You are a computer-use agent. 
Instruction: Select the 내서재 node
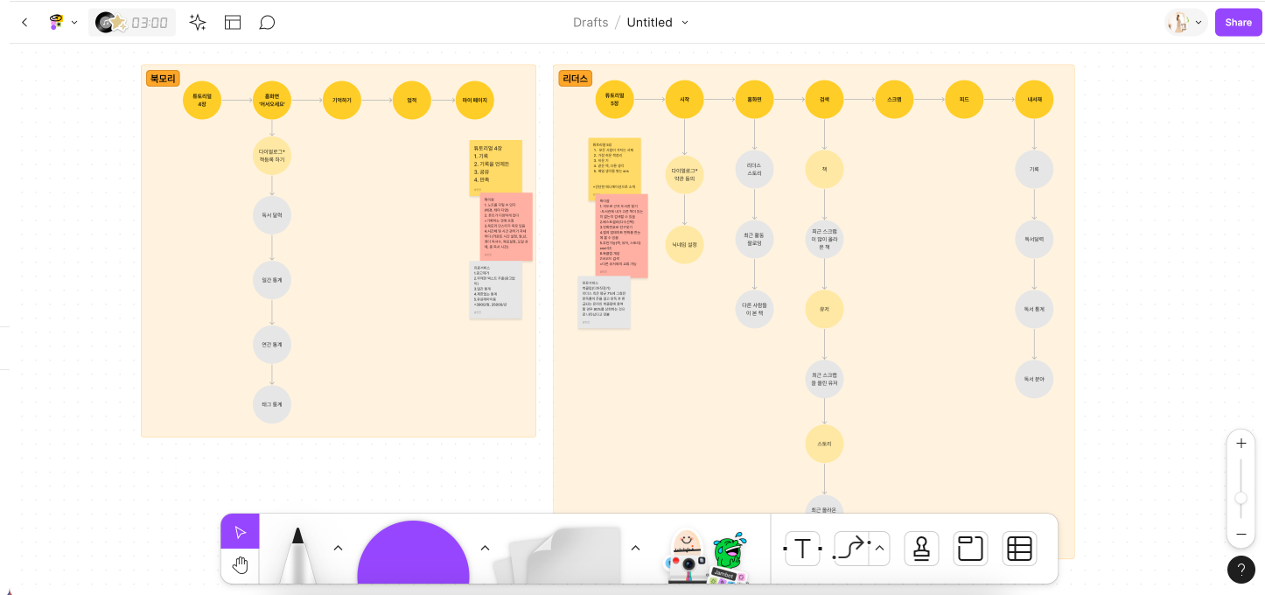(1034, 100)
